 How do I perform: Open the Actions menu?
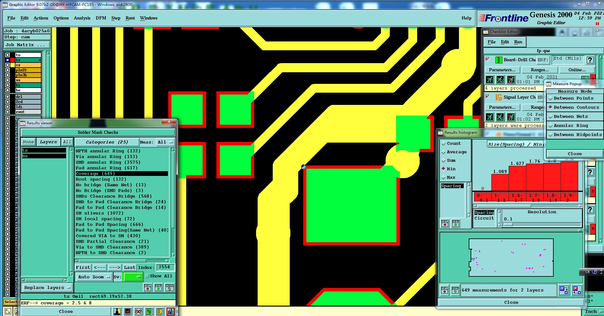[x=41, y=18]
